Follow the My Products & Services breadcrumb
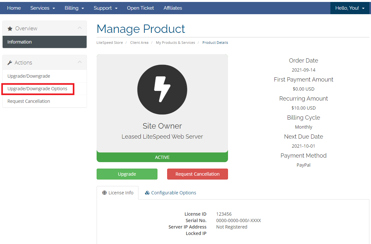The image size is (371, 244). pos(175,43)
